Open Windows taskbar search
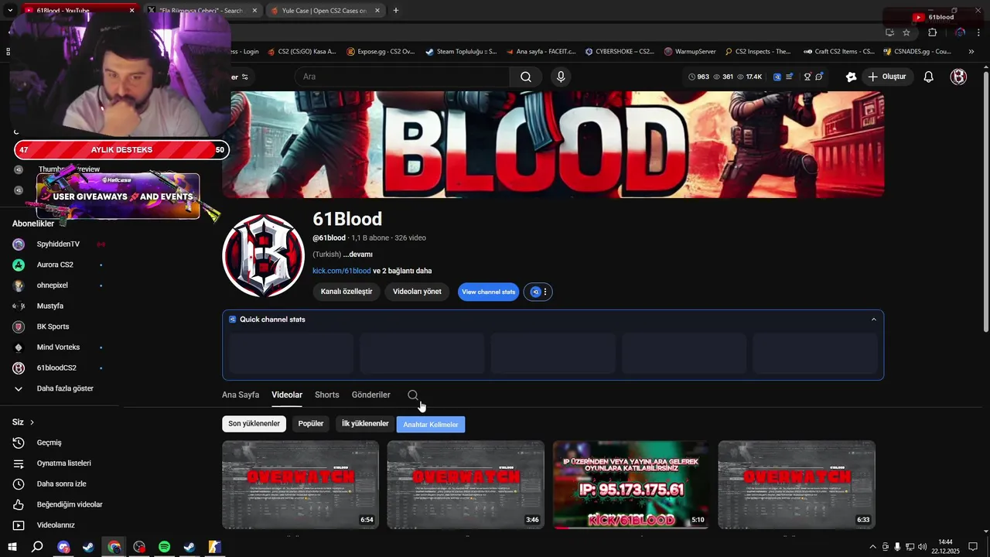 (x=37, y=547)
